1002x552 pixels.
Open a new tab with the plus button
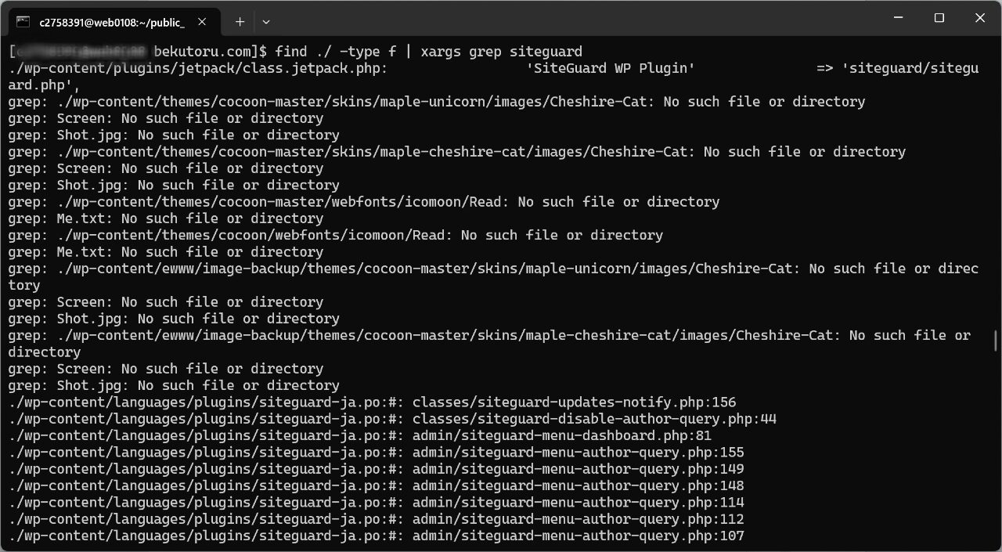click(240, 22)
